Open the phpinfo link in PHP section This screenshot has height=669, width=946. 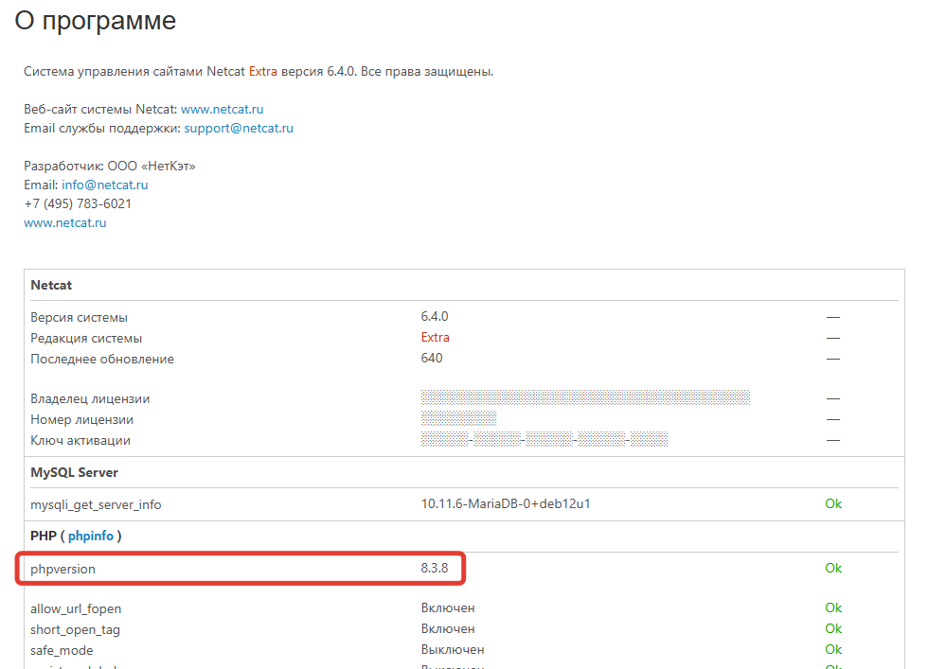point(91,536)
